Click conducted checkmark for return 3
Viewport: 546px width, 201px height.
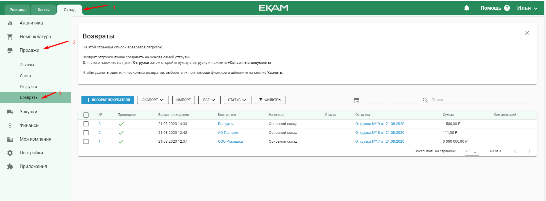pos(121,124)
